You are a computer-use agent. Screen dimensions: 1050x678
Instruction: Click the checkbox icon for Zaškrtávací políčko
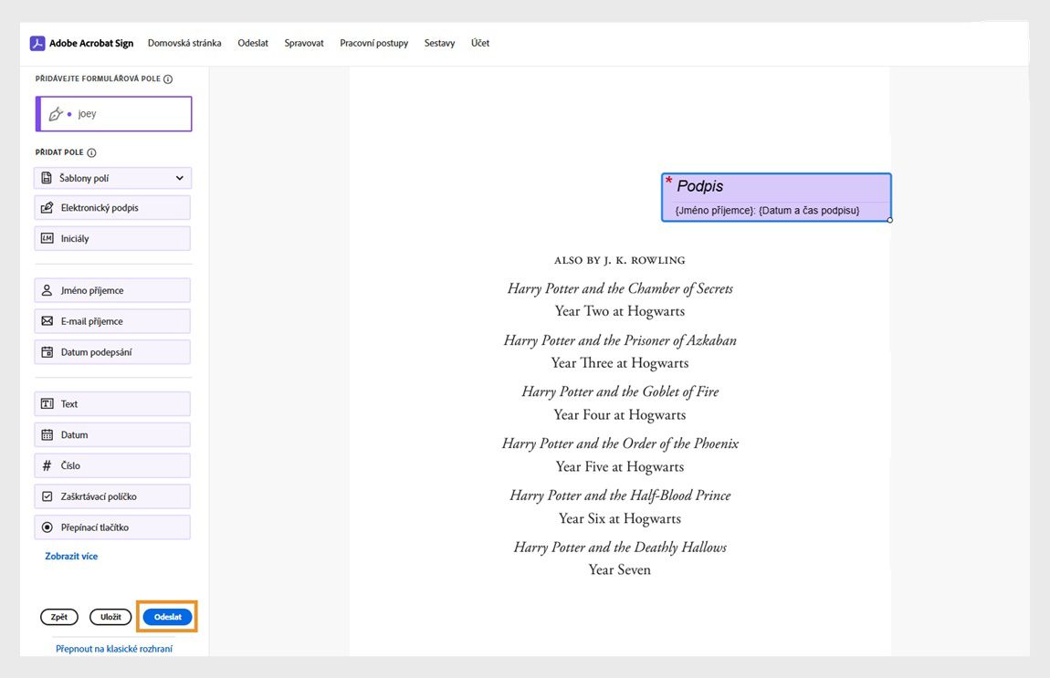click(47, 496)
